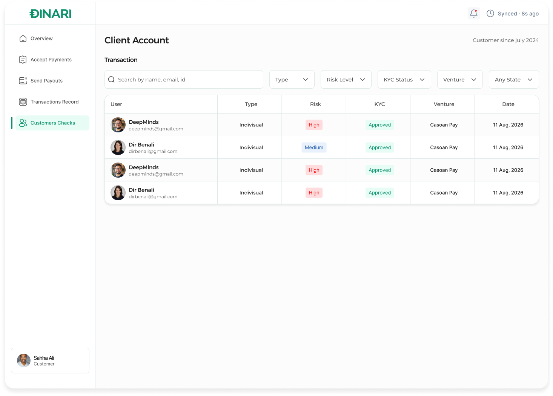The height and width of the screenshot is (396, 553).
Task: Click the sync clock icon
Action: click(490, 14)
